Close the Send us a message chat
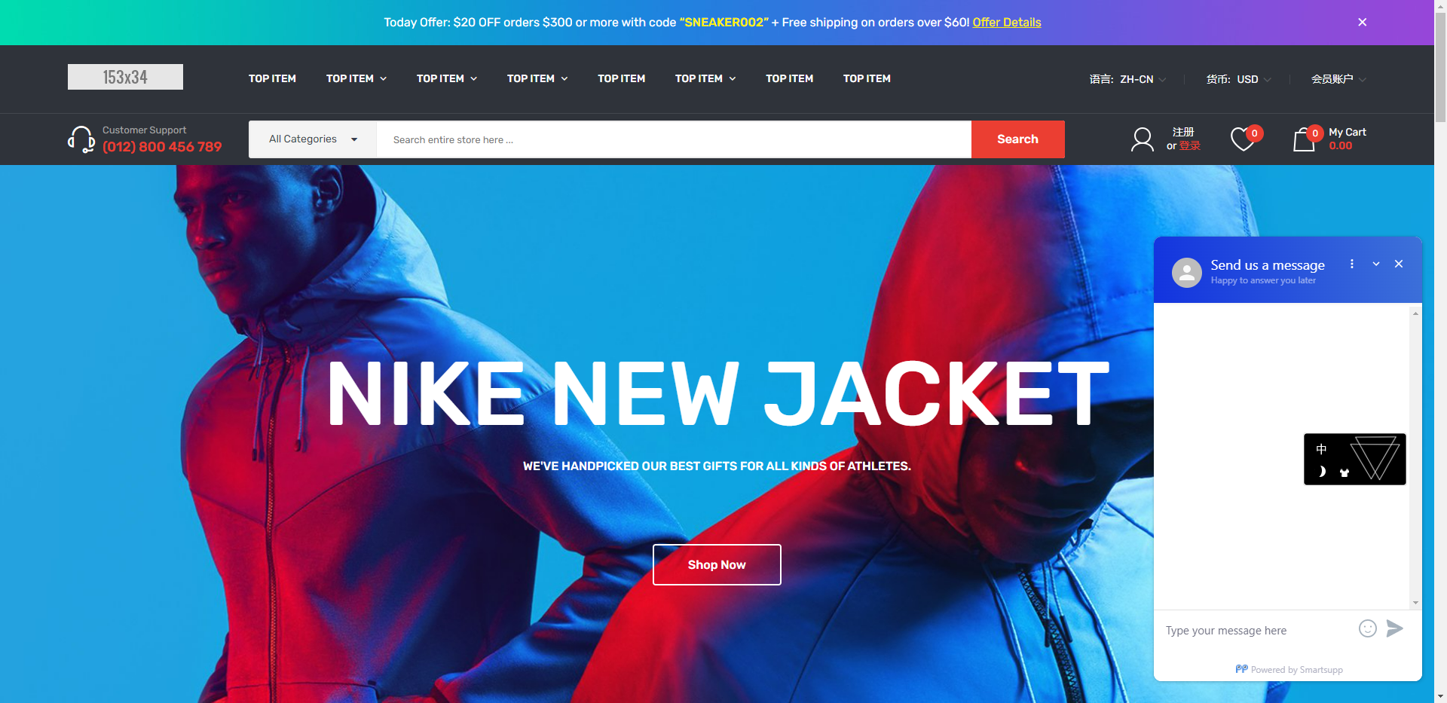The height and width of the screenshot is (703, 1447). pos(1399,264)
